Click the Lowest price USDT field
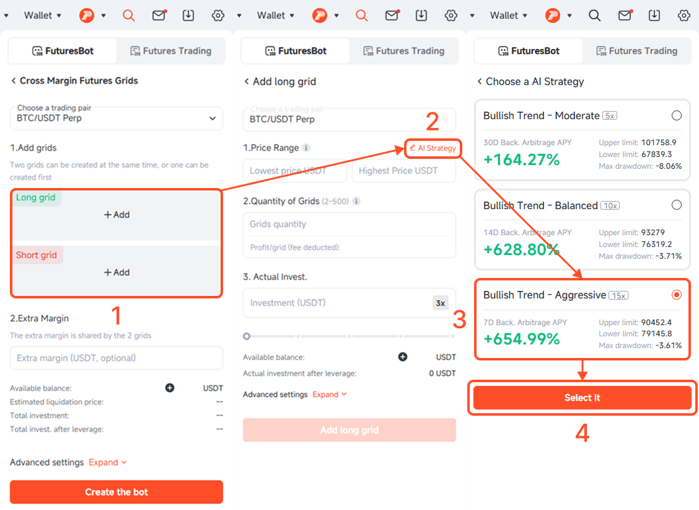Image resolution: width=699 pixels, height=510 pixels. pyautogui.click(x=295, y=171)
